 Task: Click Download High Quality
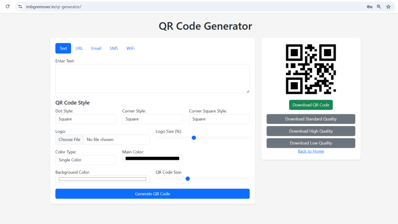click(x=311, y=131)
